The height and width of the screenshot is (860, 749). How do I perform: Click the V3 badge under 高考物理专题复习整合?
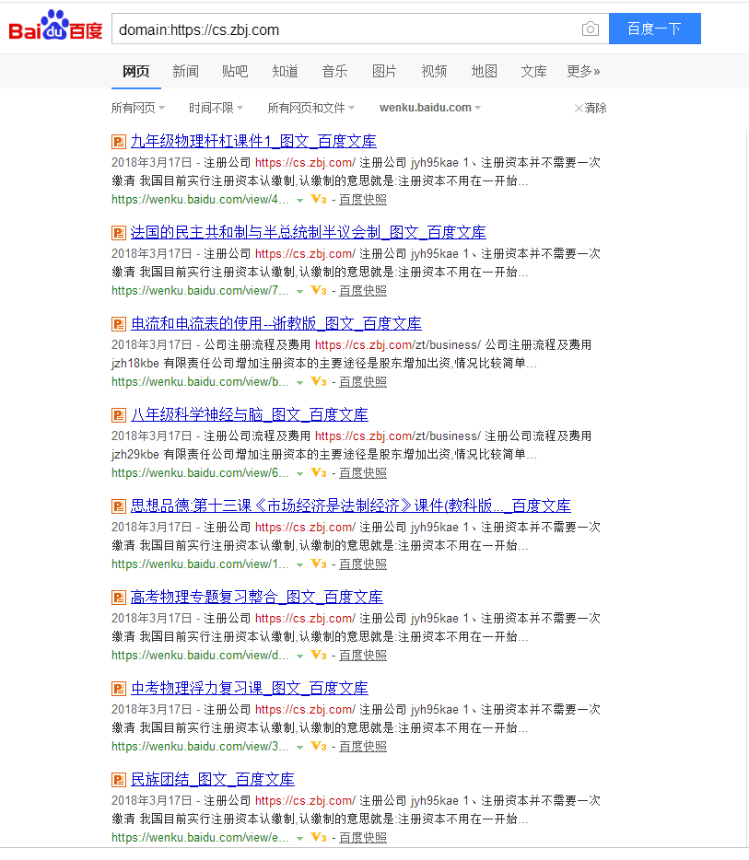click(319, 655)
